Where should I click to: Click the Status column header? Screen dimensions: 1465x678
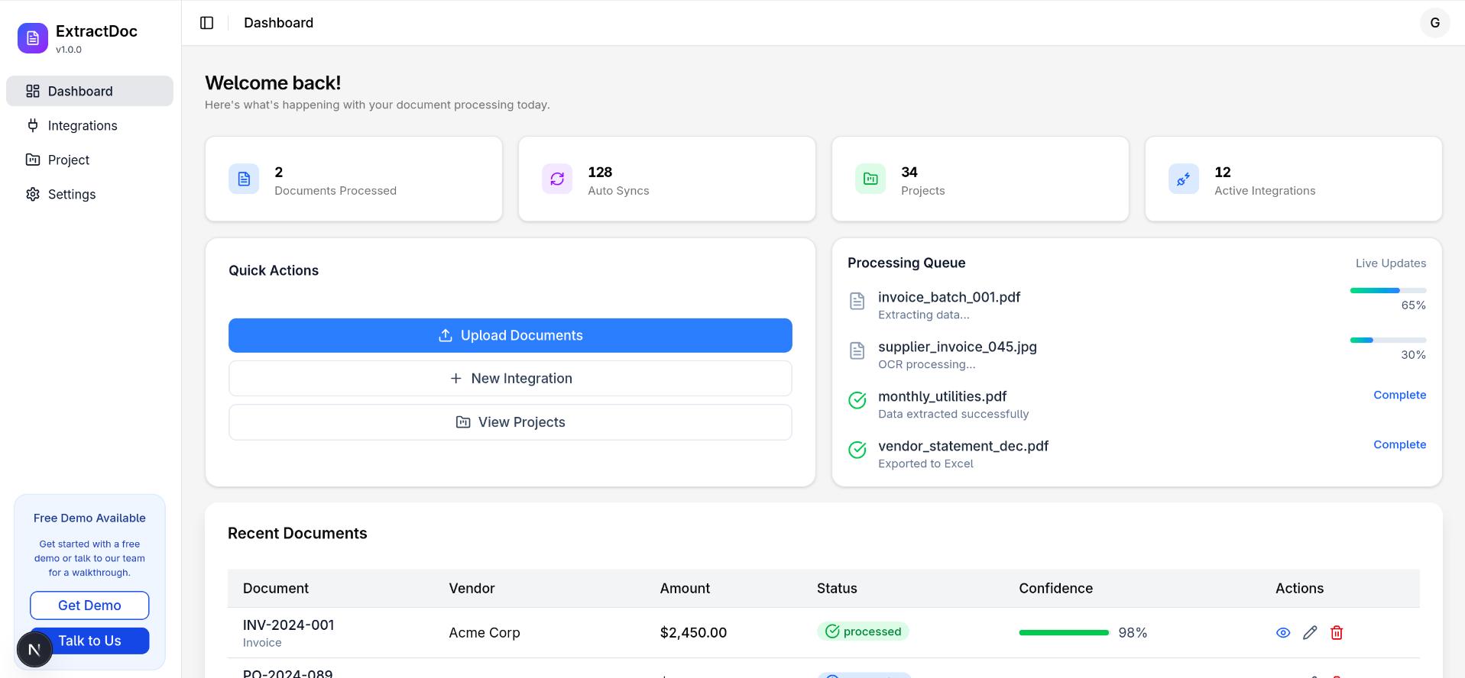(837, 589)
